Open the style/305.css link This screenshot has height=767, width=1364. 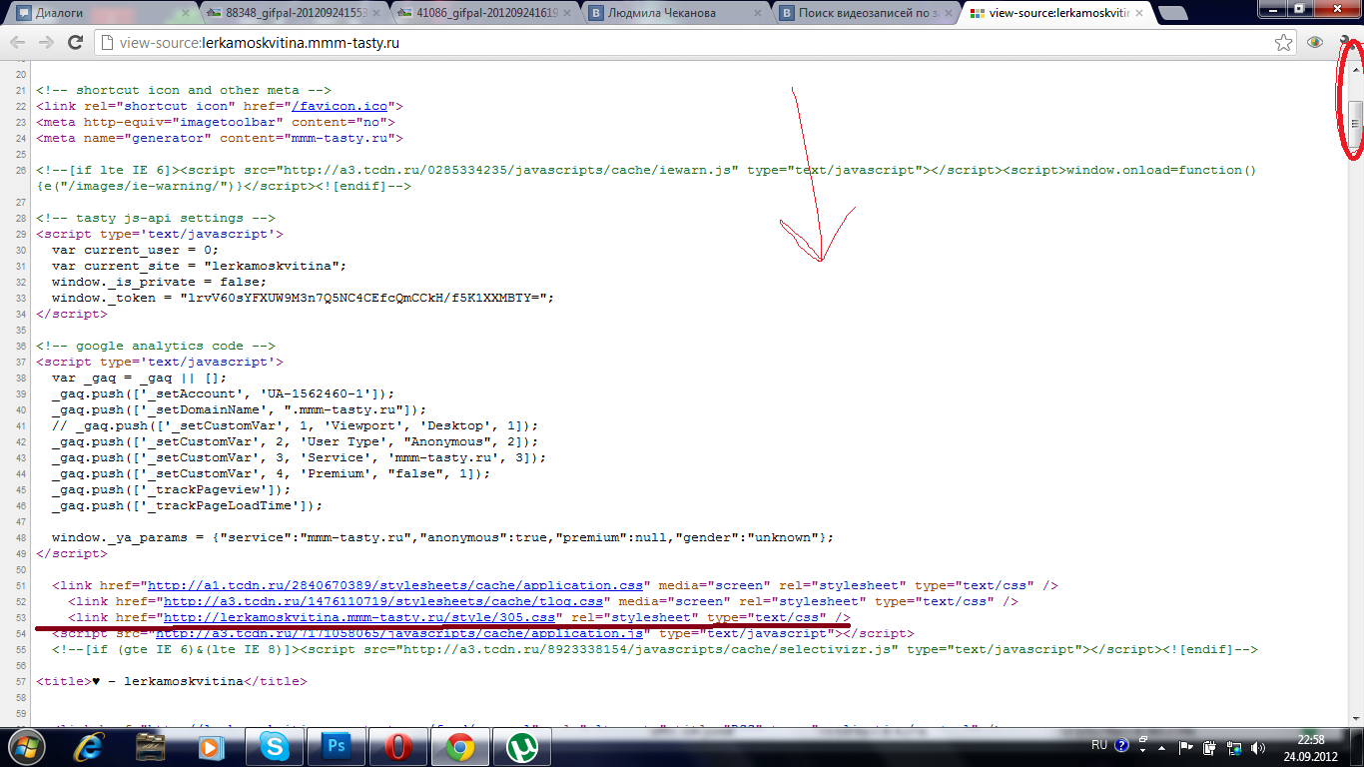(x=359, y=617)
